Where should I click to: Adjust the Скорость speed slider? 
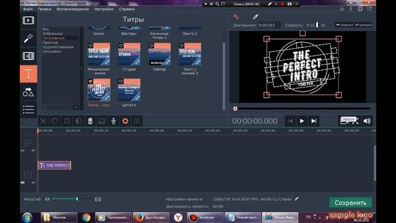click(x=317, y=25)
